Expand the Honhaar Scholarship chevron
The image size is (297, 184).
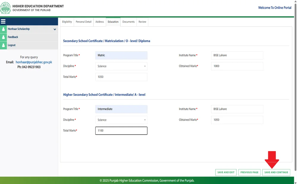click(x=55, y=29)
